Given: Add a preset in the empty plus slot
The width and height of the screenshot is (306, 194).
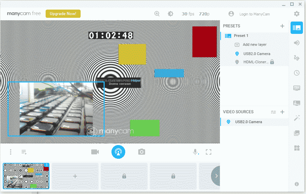Looking at the screenshot, I should point(75,176).
